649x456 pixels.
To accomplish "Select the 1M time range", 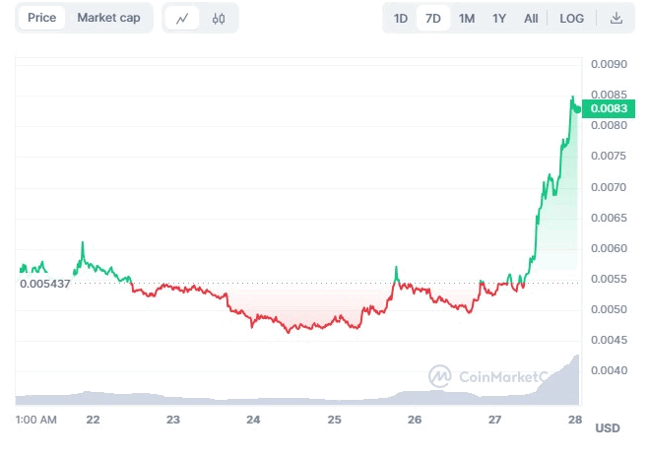I will [x=467, y=18].
